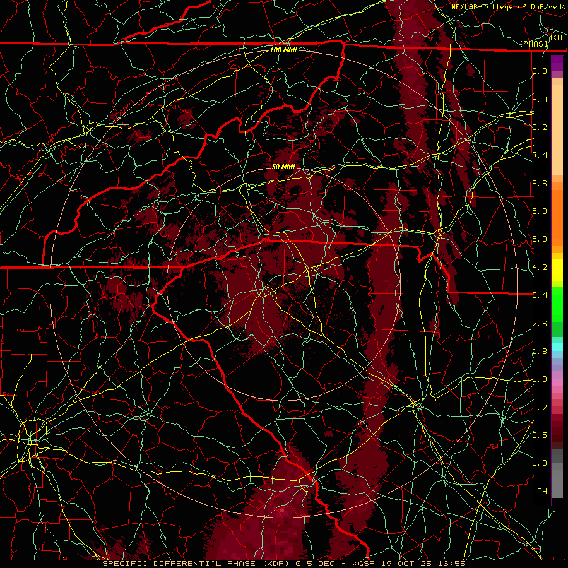Click the 8.2 scale value
The image size is (568, 568).
pos(540,127)
